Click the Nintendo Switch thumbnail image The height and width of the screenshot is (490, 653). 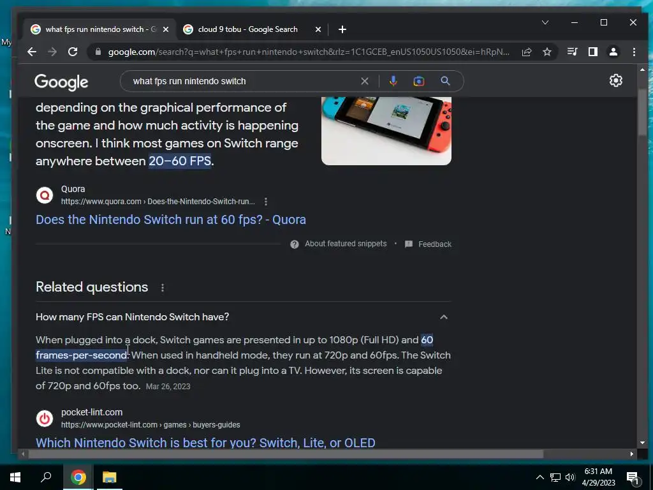click(x=386, y=131)
